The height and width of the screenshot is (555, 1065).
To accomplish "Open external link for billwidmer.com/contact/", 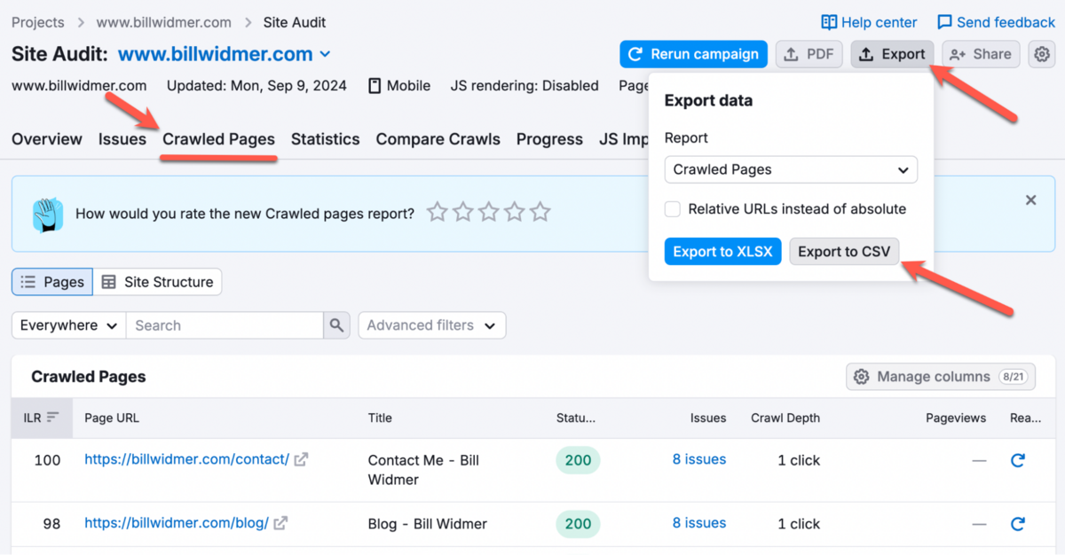I will coord(302,459).
